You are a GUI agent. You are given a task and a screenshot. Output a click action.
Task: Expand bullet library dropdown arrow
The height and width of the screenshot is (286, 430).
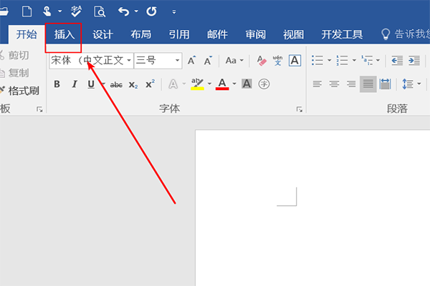330,61
